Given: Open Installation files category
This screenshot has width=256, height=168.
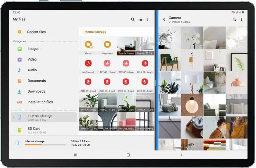Looking at the screenshot, I should pos(40,102).
